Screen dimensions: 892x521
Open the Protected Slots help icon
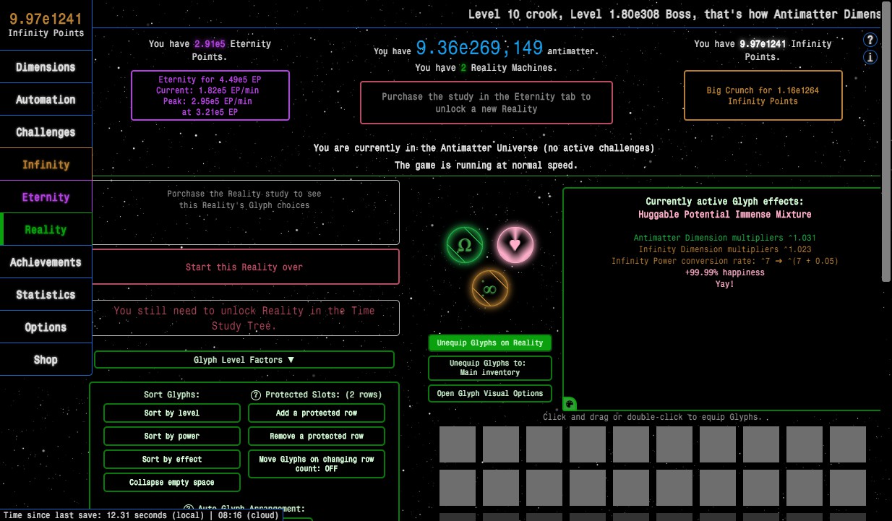tap(255, 395)
